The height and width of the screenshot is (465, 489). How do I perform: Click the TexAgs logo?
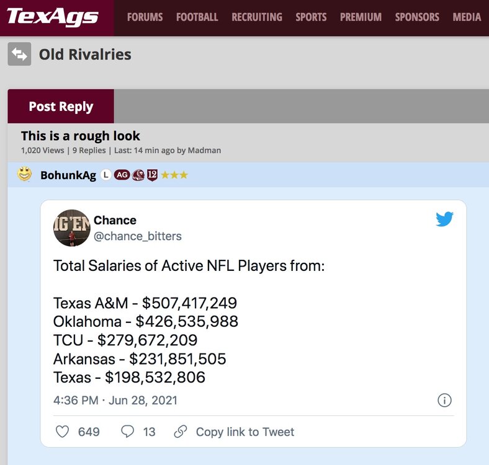[x=53, y=17]
